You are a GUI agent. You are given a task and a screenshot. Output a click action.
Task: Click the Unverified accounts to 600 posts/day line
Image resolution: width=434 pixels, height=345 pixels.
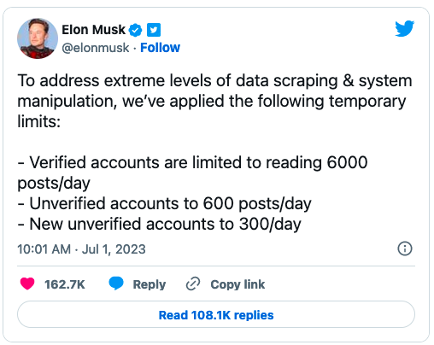(164, 204)
